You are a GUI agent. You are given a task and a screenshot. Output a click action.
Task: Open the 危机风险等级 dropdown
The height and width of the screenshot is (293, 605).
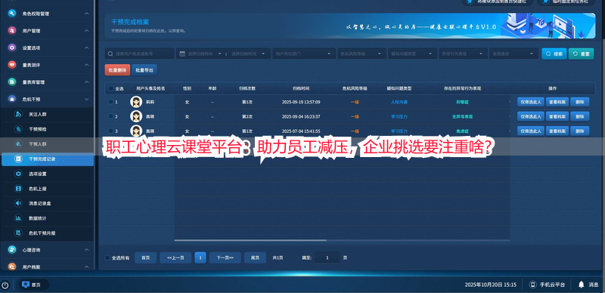[362, 54]
